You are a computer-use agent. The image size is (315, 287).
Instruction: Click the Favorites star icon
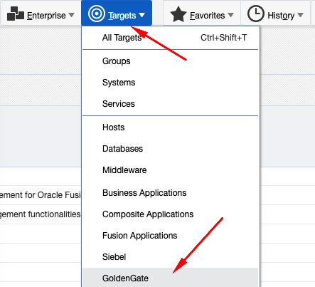point(178,14)
